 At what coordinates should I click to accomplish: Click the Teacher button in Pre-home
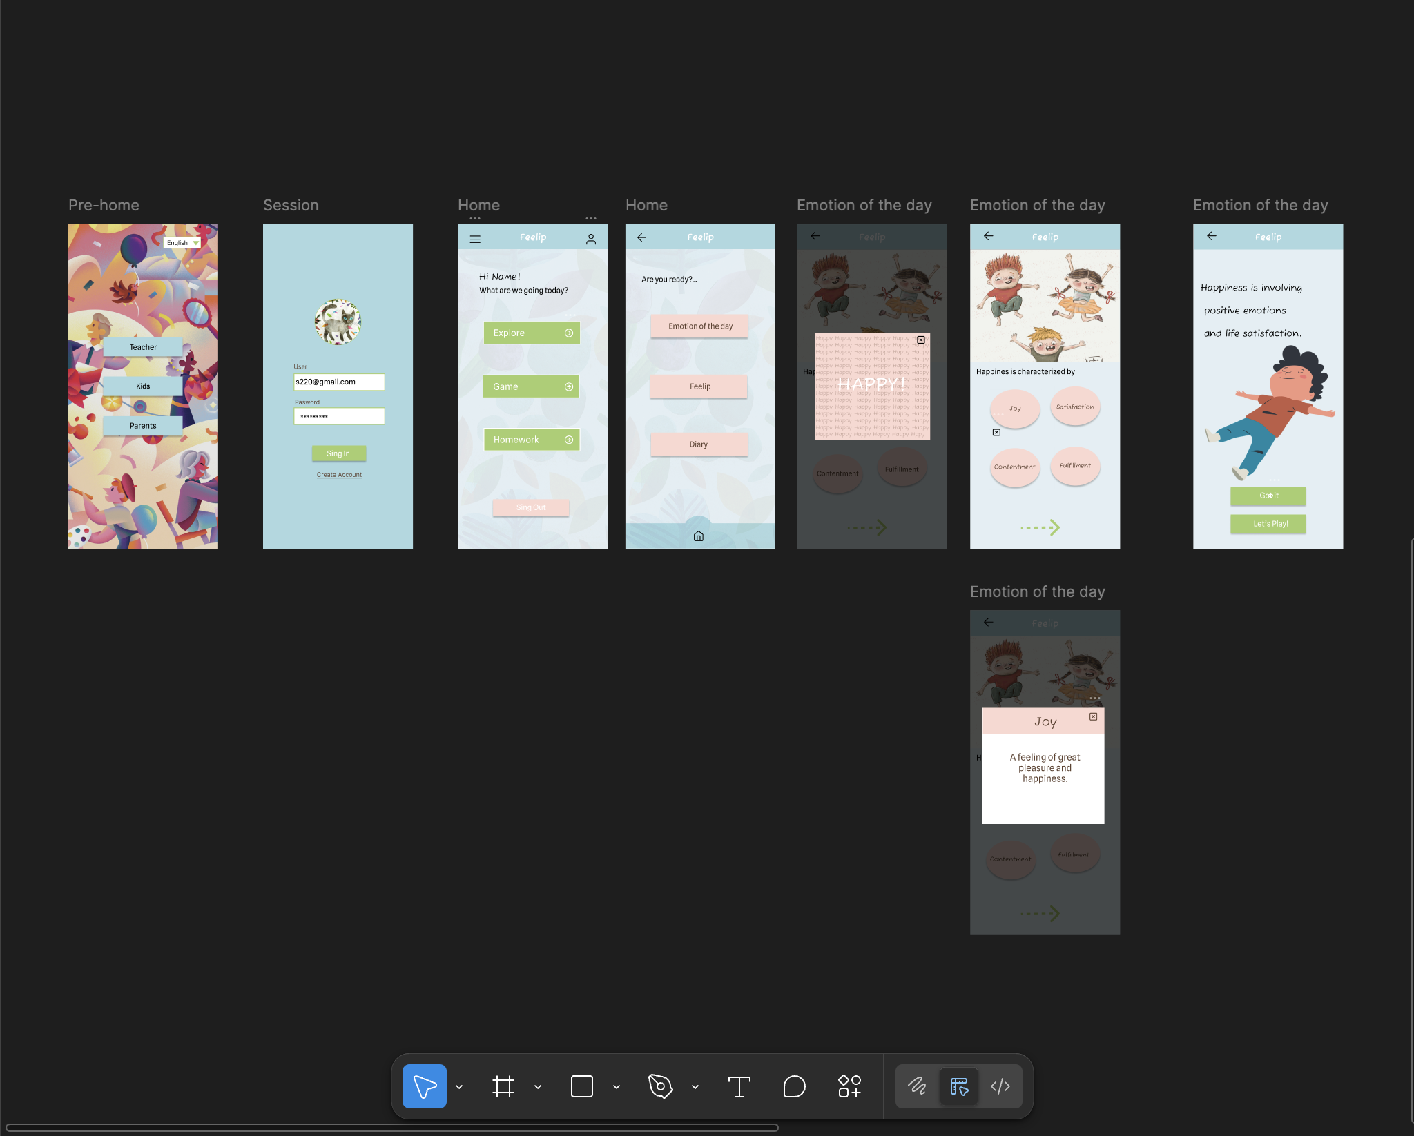pos(143,347)
